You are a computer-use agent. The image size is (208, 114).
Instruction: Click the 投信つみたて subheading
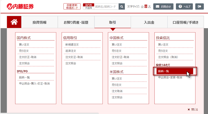(163, 65)
